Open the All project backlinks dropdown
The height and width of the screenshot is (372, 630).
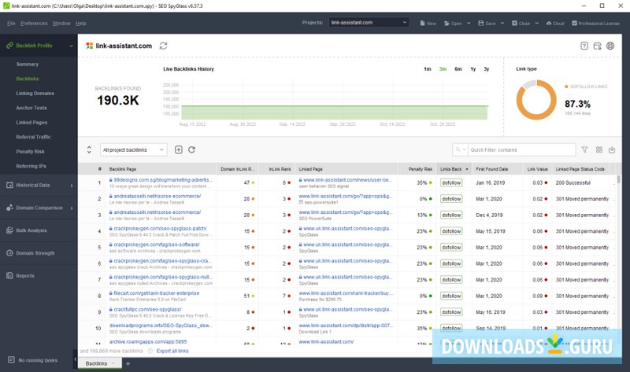click(x=133, y=149)
